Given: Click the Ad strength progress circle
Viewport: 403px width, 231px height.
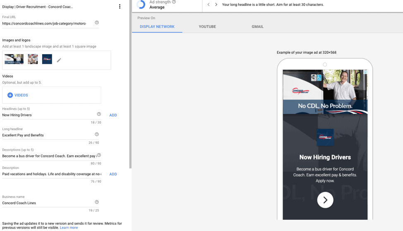Looking at the screenshot, I should pos(141,5).
